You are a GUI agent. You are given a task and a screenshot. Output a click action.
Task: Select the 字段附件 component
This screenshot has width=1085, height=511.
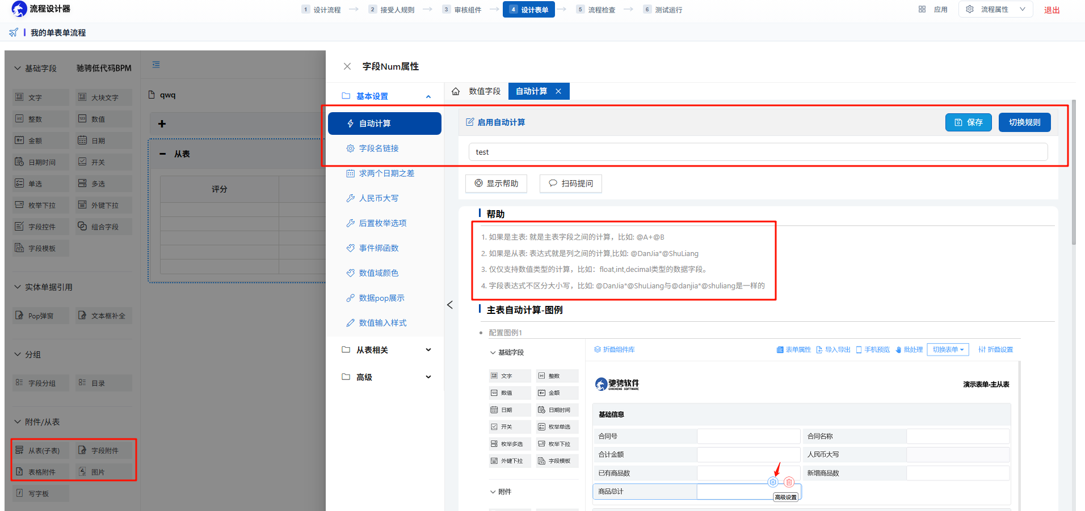click(x=104, y=450)
